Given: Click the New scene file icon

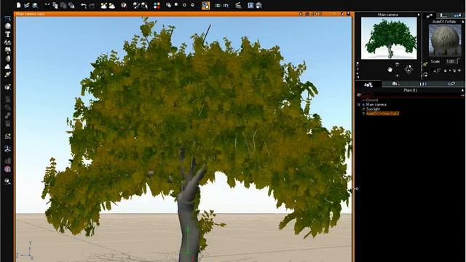Looking at the screenshot, I should (x=18, y=5).
